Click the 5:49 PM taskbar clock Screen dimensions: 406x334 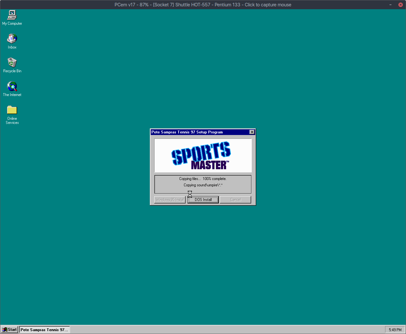pyautogui.click(x=395, y=330)
